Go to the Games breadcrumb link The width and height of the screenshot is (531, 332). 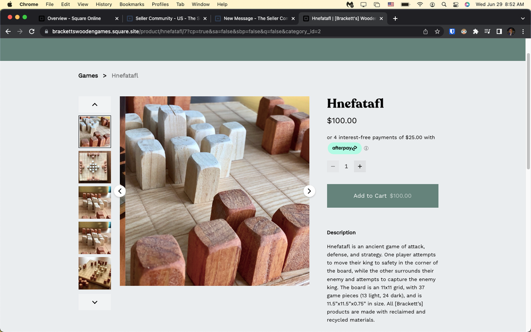tap(88, 76)
